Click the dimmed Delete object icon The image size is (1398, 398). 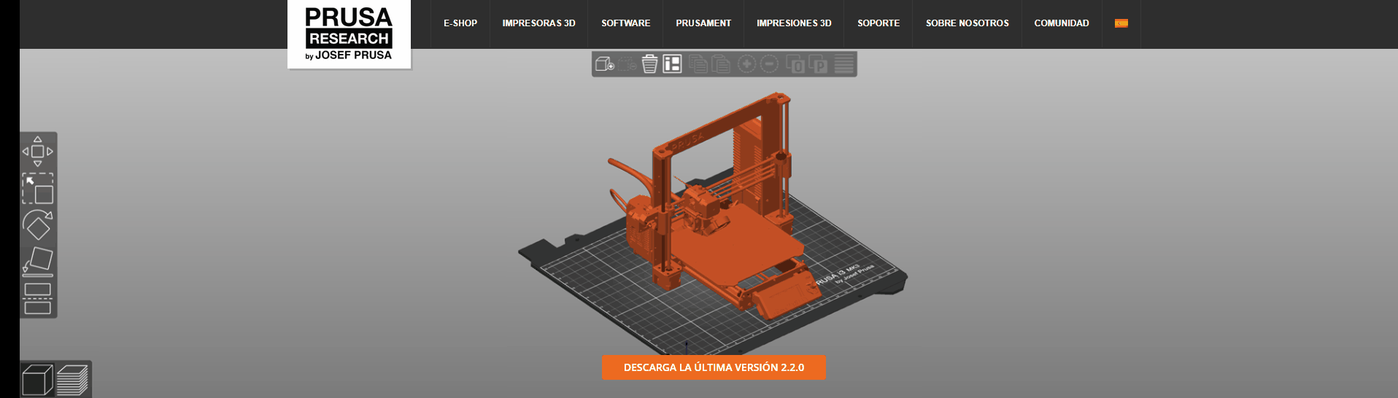tap(627, 64)
